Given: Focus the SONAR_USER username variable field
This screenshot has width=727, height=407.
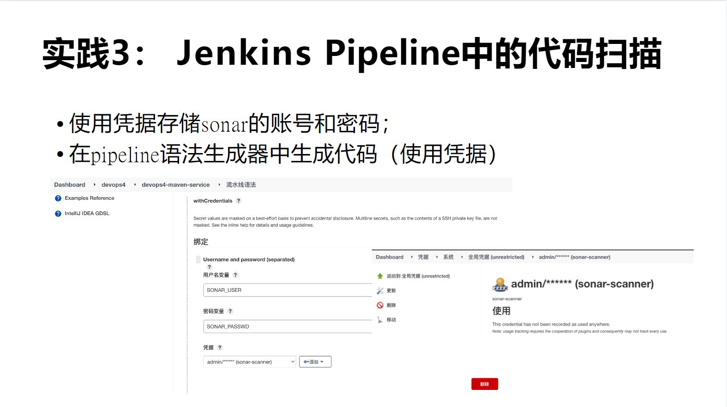Looking at the screenshot, I should coord(287,290).
